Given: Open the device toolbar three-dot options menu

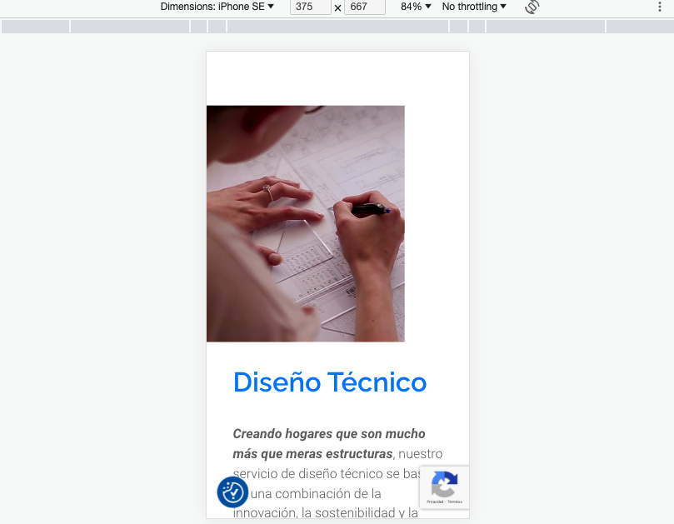Looking at the screenshot, I should point(659,7).
